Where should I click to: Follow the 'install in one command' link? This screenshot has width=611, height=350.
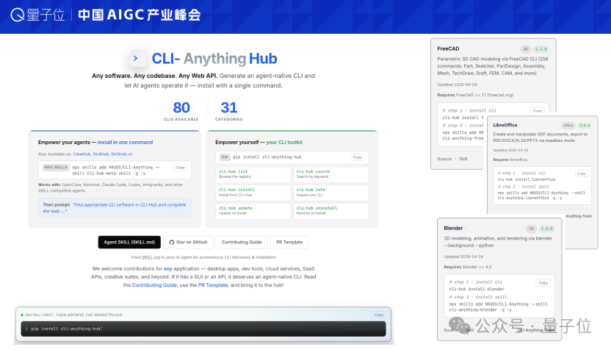(125, 143)
